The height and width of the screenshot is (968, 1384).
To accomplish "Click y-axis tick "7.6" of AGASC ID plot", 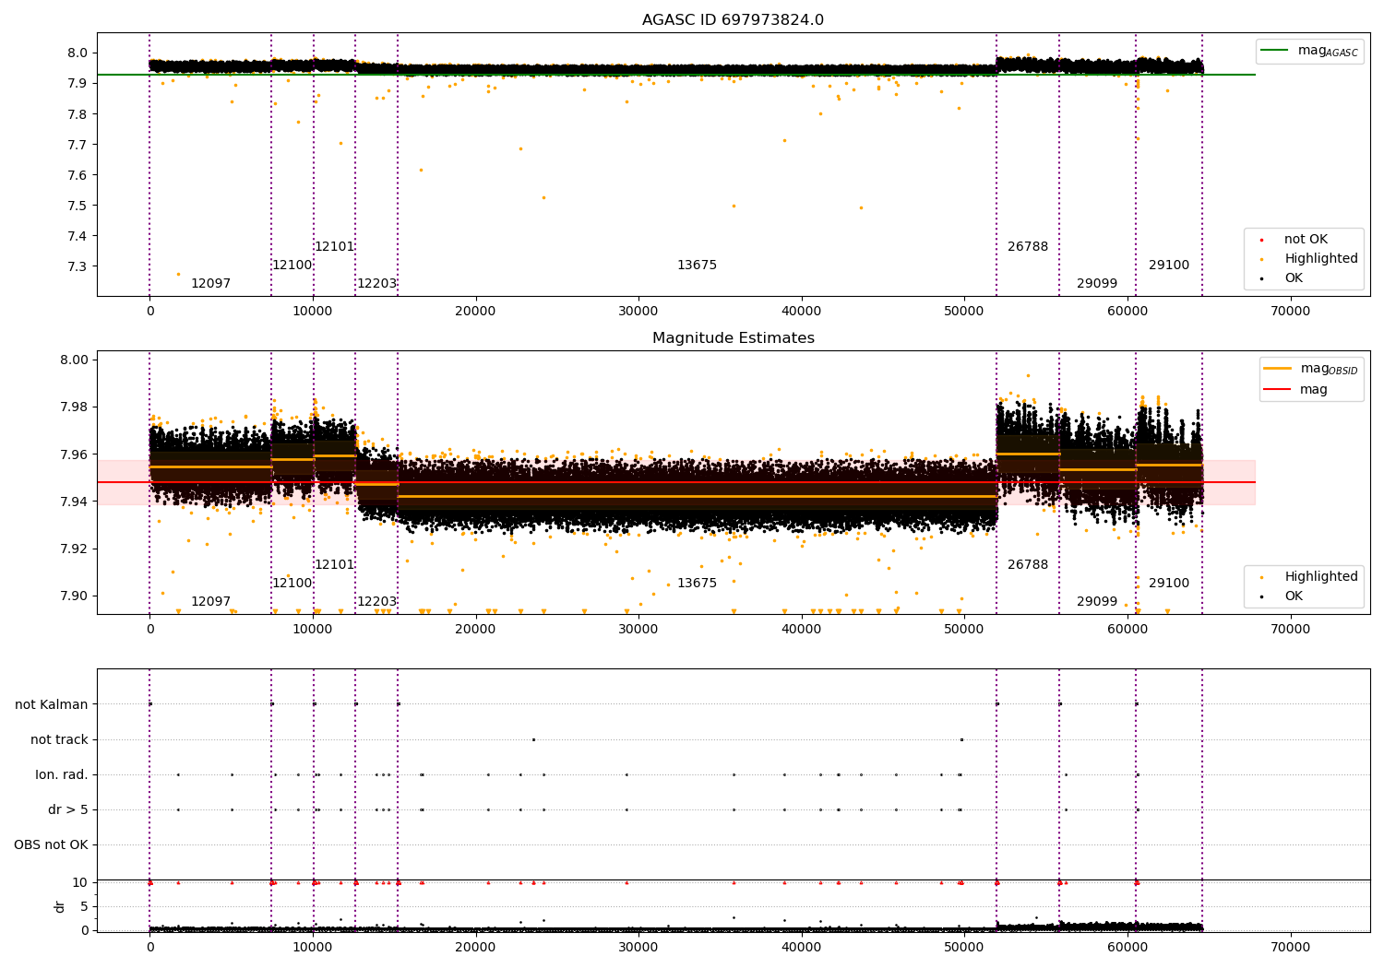I will [78, 176].
